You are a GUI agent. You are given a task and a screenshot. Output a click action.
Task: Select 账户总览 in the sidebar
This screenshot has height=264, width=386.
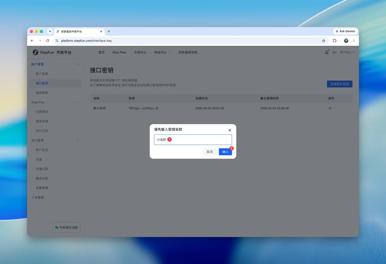pos(42,150)
